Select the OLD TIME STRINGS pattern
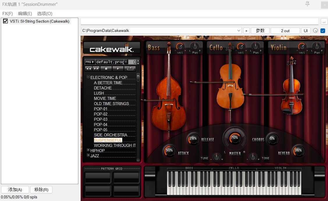Image resolution: width=328 pixels, height=201 pixels. pyautogui.click(x=111, y=104)
